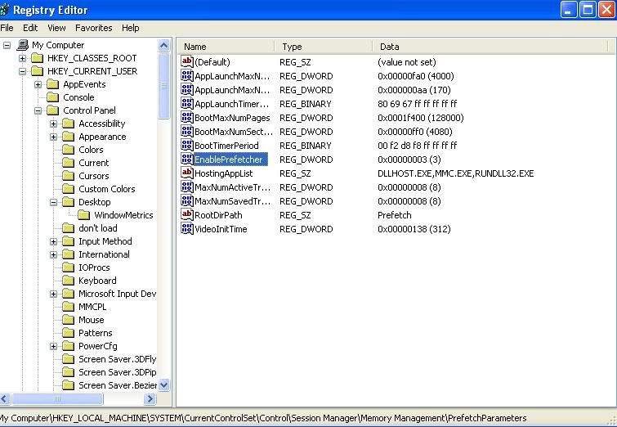Select the Screen Saver.3DPip key
The image size is (617, 427).
(x=117, y=372)
